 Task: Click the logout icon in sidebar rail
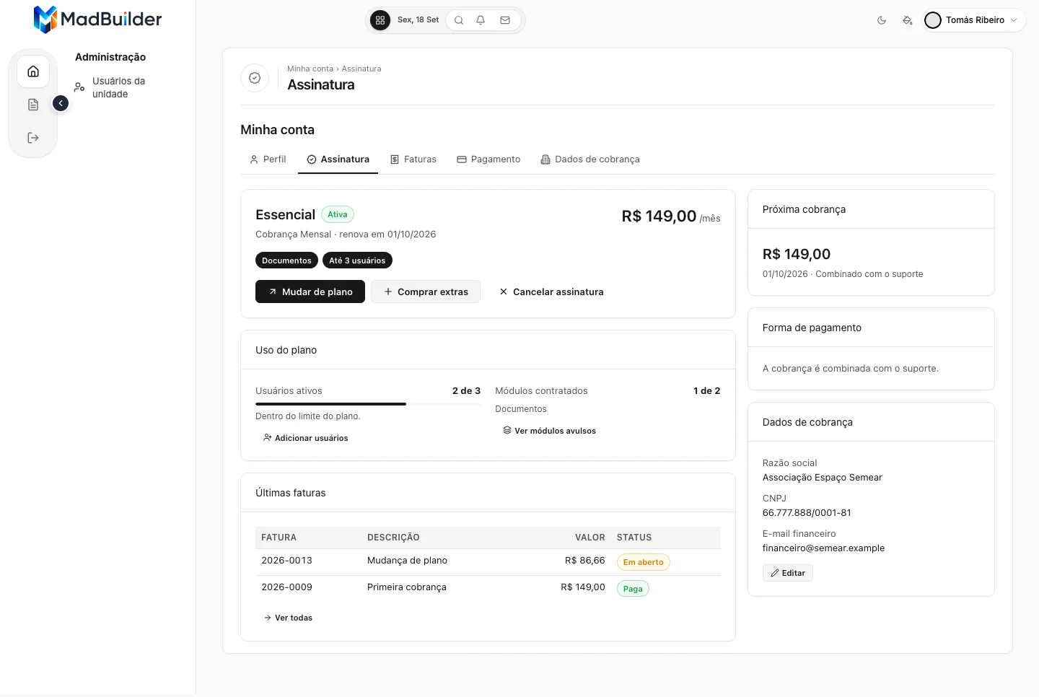pos(33,138)
